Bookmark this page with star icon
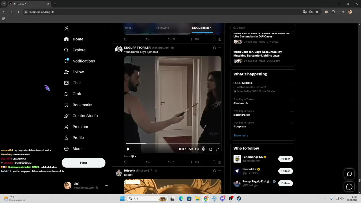 [317, 12]
